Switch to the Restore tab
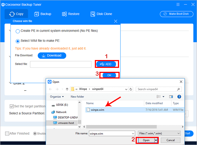 (x=71, y=14)
